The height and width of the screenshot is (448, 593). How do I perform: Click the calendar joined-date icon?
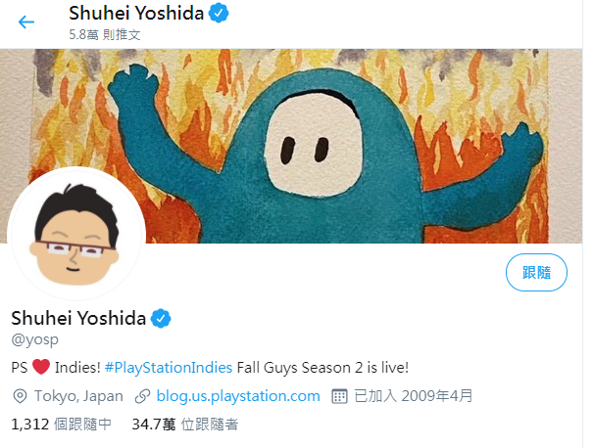339,396
